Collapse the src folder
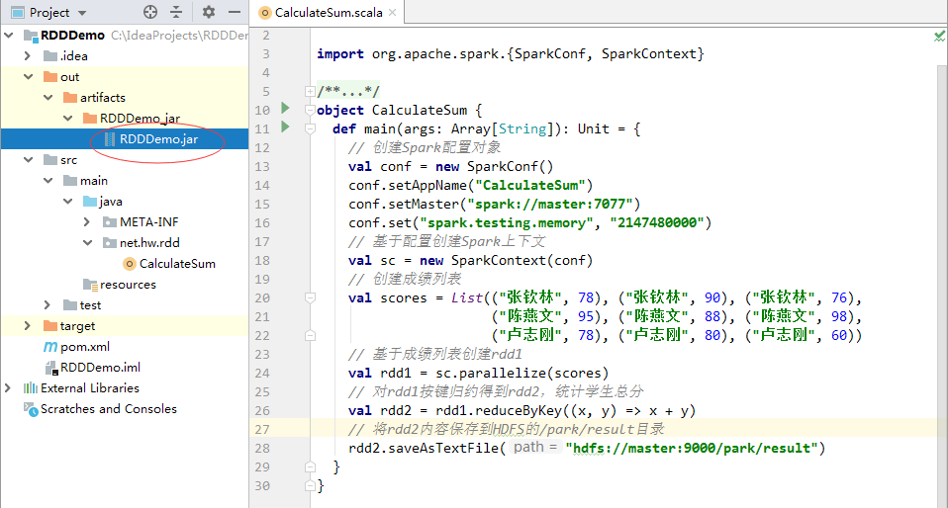This screenshot has height=508, width=948. coord(29,159)
